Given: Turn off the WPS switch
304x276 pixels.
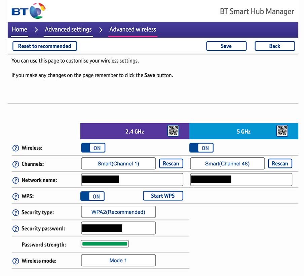Looking at the screenshot, I should [x=92, y=196].
